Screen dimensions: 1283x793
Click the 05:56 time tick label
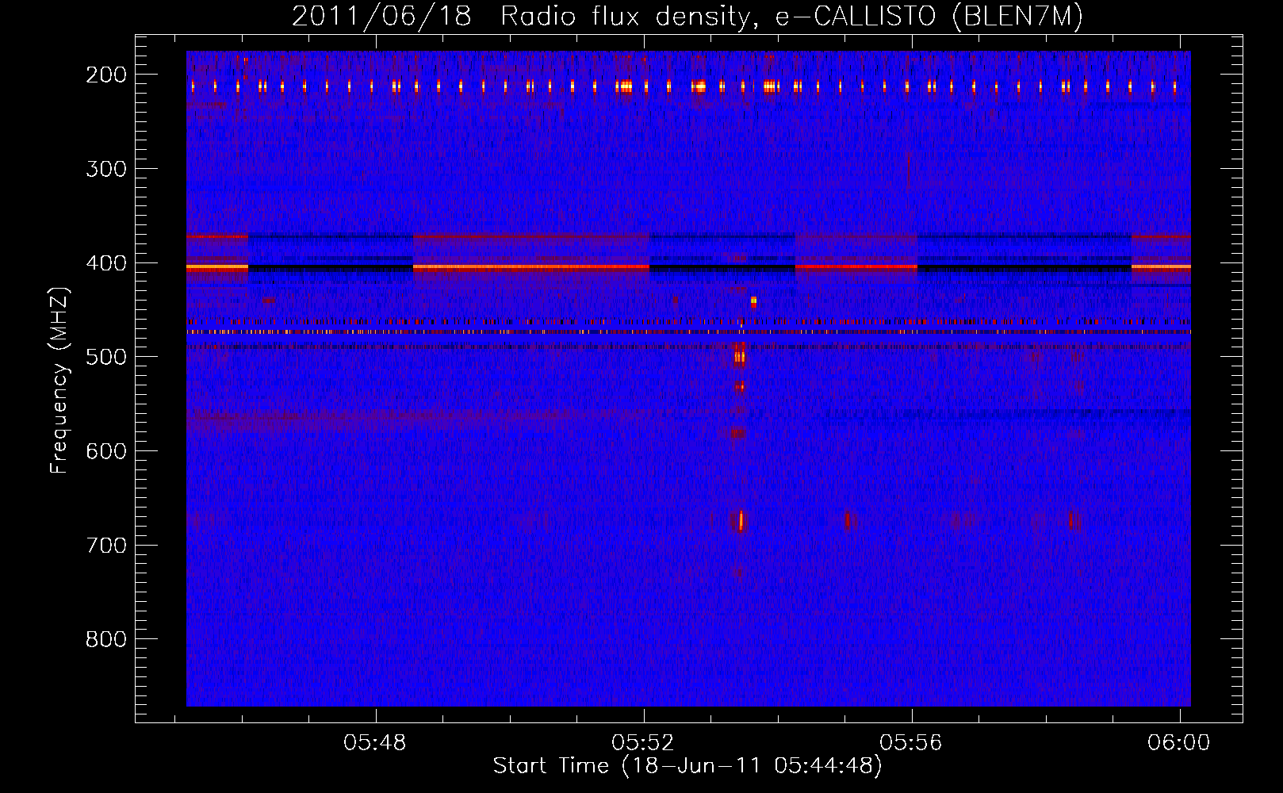tap(911, 743)
